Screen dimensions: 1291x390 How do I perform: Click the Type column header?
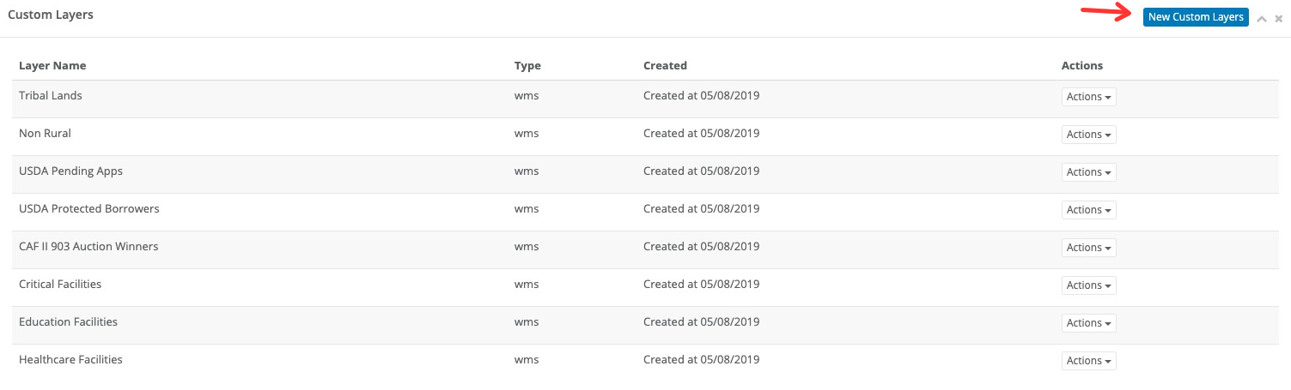point(527,66)
